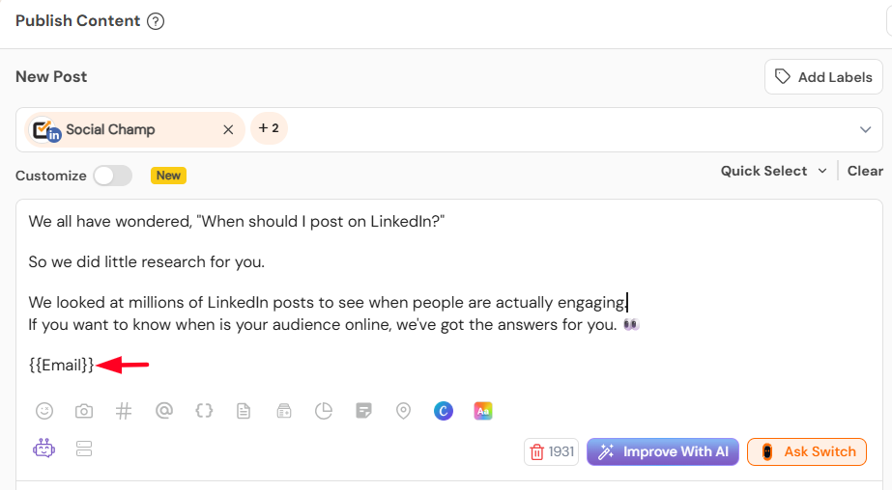Click the location pin icon
Viewport: 892px width, 490px height.
coord(403,411)
